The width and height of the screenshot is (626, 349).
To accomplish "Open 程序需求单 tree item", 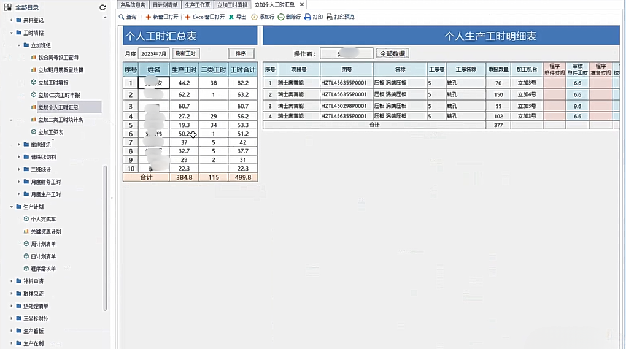I will 43,269.
